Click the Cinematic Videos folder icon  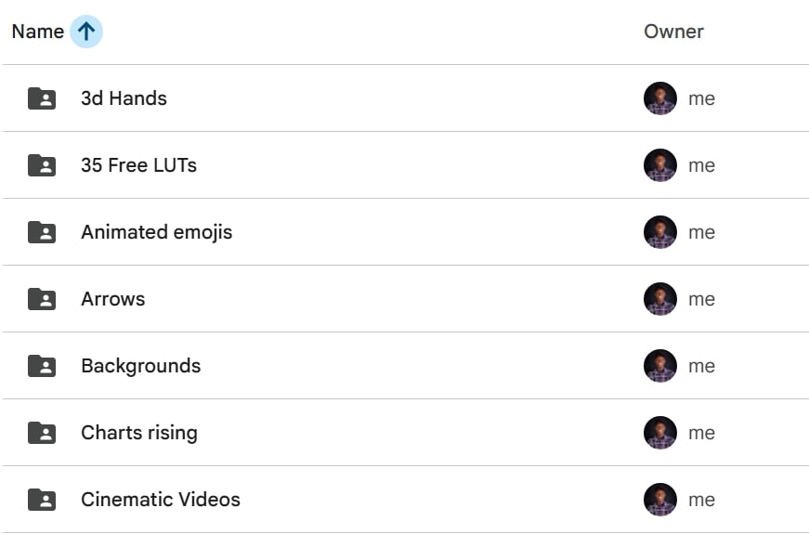click(42, 500)
